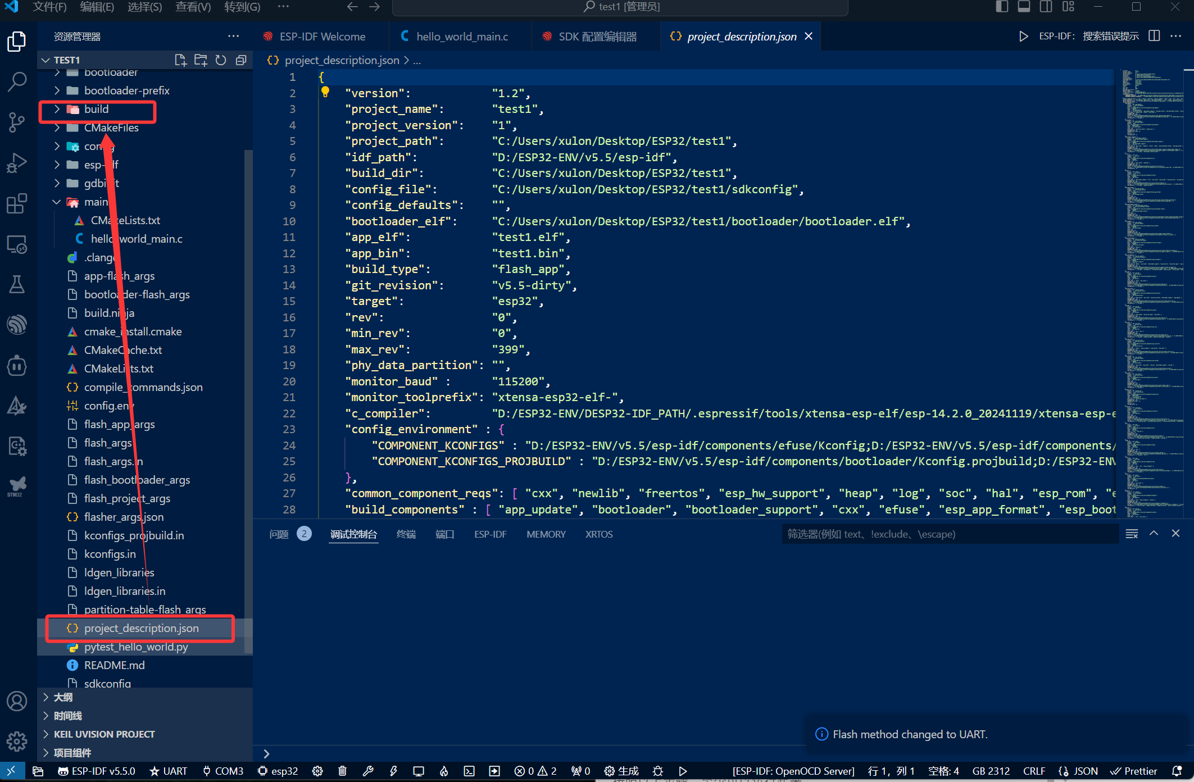Viewport: 1194px width, 782px height.
Task: Refresh the TEST1 explorer
Action: pyautogui.click(x=221, y=60)
